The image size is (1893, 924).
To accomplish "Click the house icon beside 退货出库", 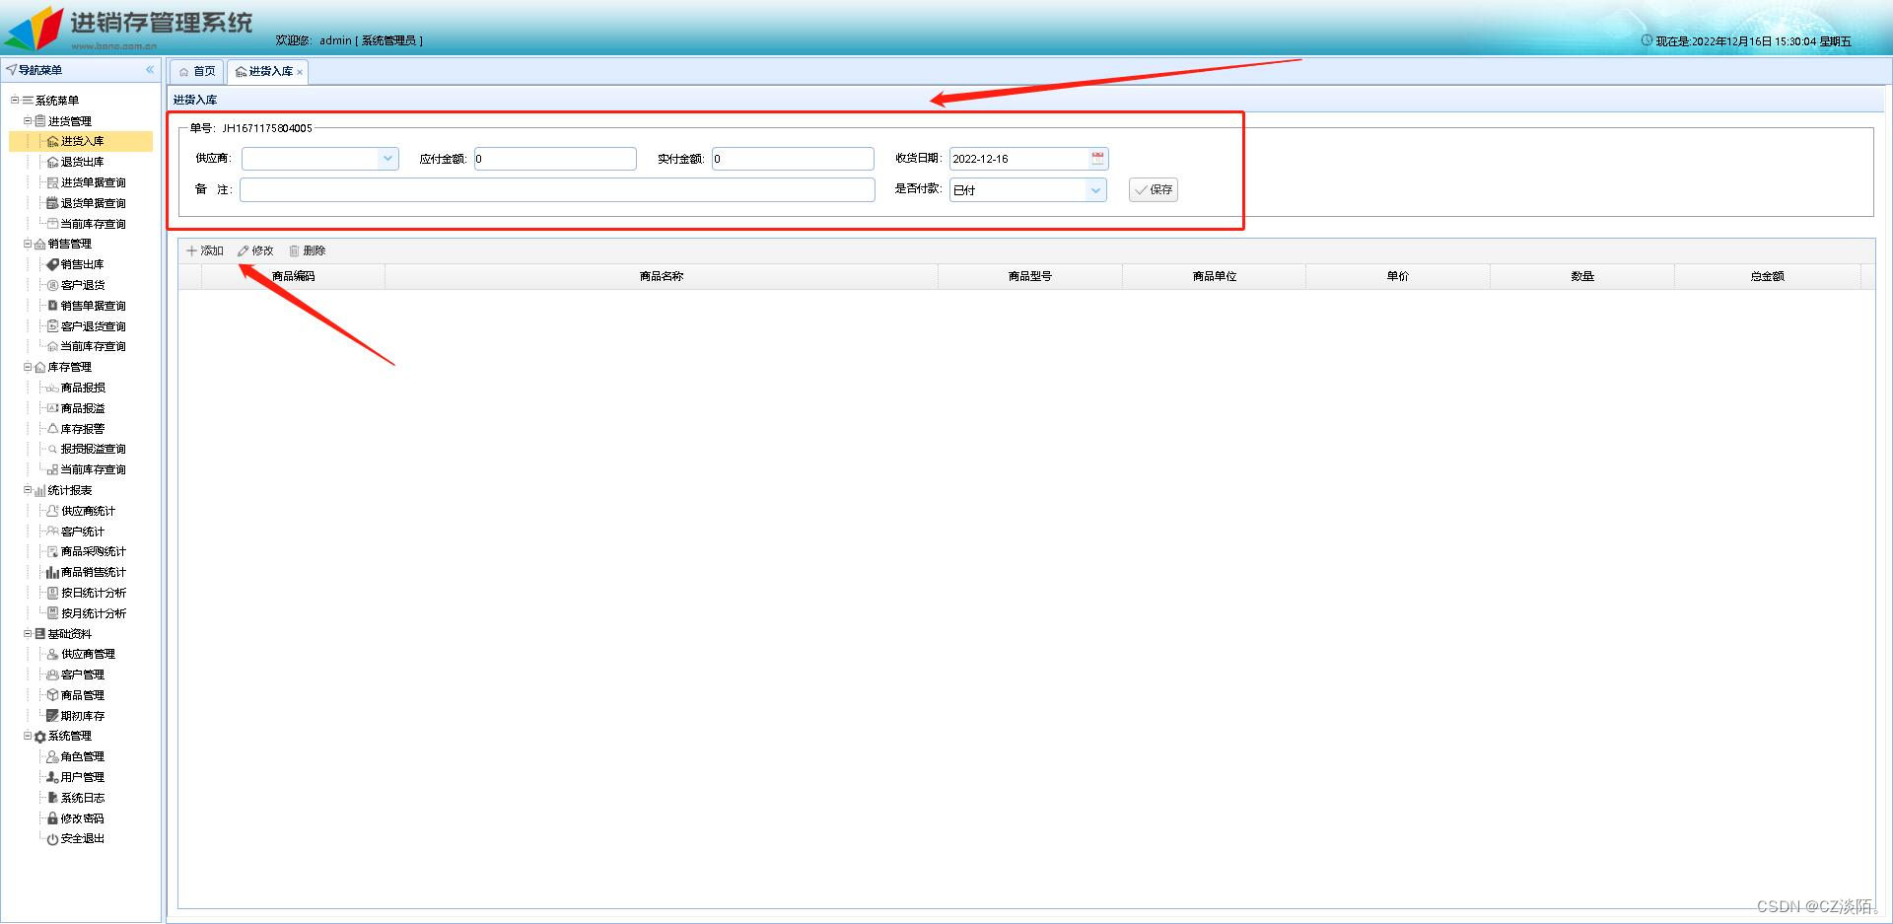I will pos(53,162).
